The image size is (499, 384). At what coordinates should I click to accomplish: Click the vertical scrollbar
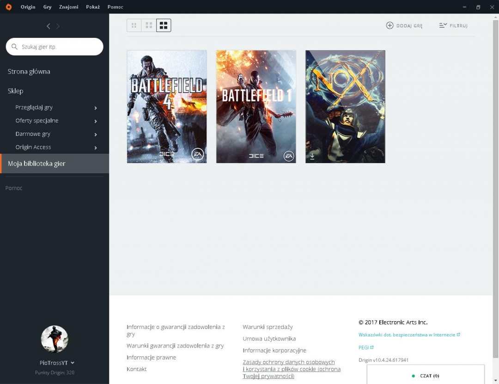[495, 185]
